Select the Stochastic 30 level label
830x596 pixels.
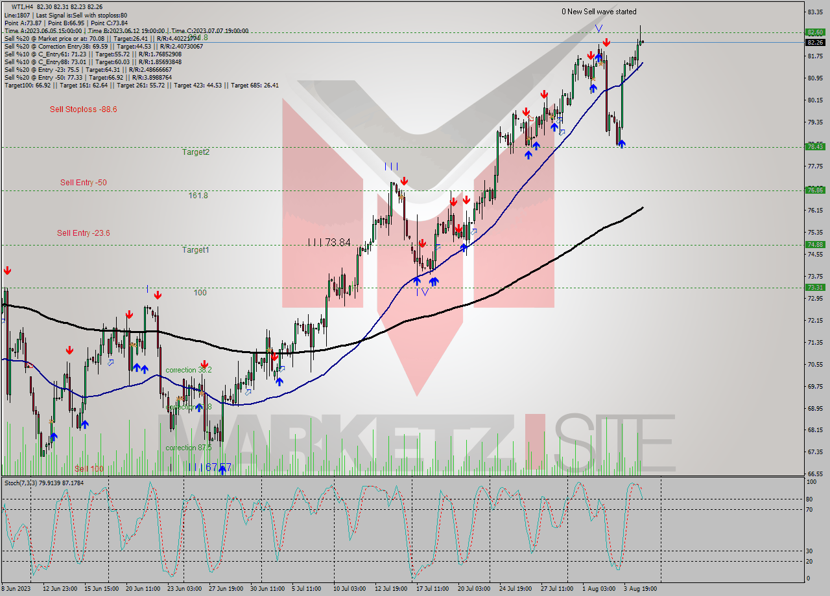pos(811,551)
